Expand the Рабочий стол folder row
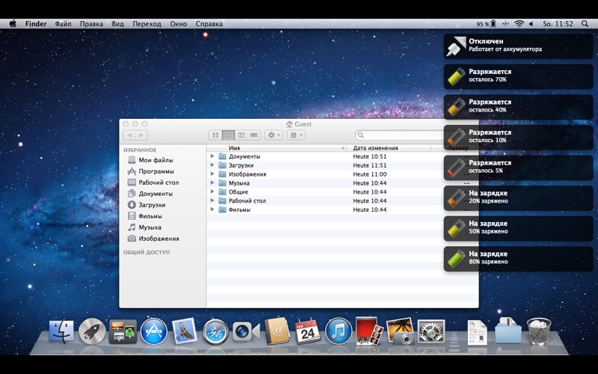Image resolution: width=598 pixels, height=374 pixels. coord(212,200)
